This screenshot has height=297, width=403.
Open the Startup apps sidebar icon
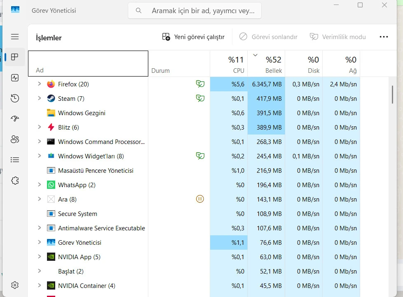[x=15, y=118]
